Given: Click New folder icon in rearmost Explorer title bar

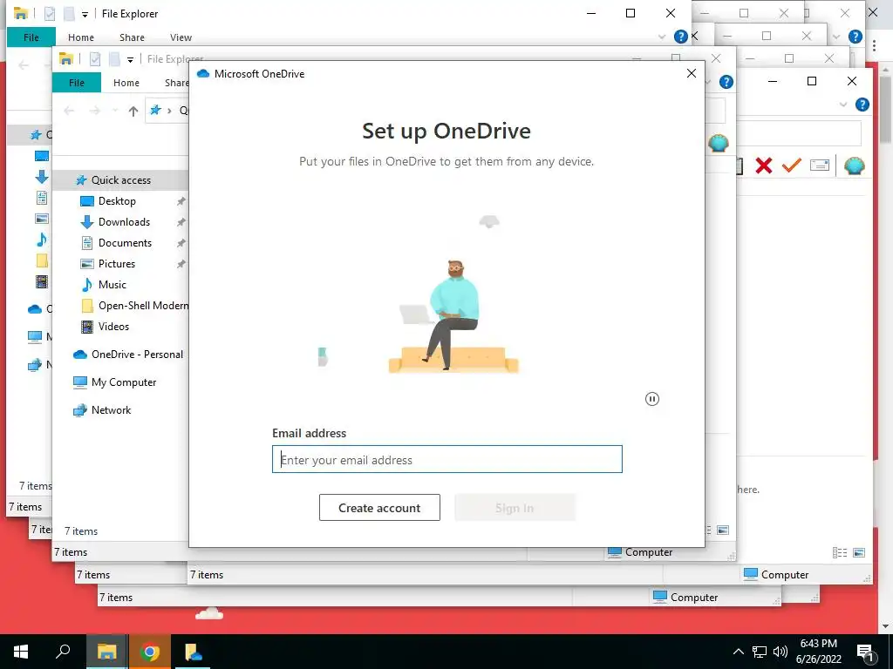Looking at the screenshot, I should coord(69,14).
